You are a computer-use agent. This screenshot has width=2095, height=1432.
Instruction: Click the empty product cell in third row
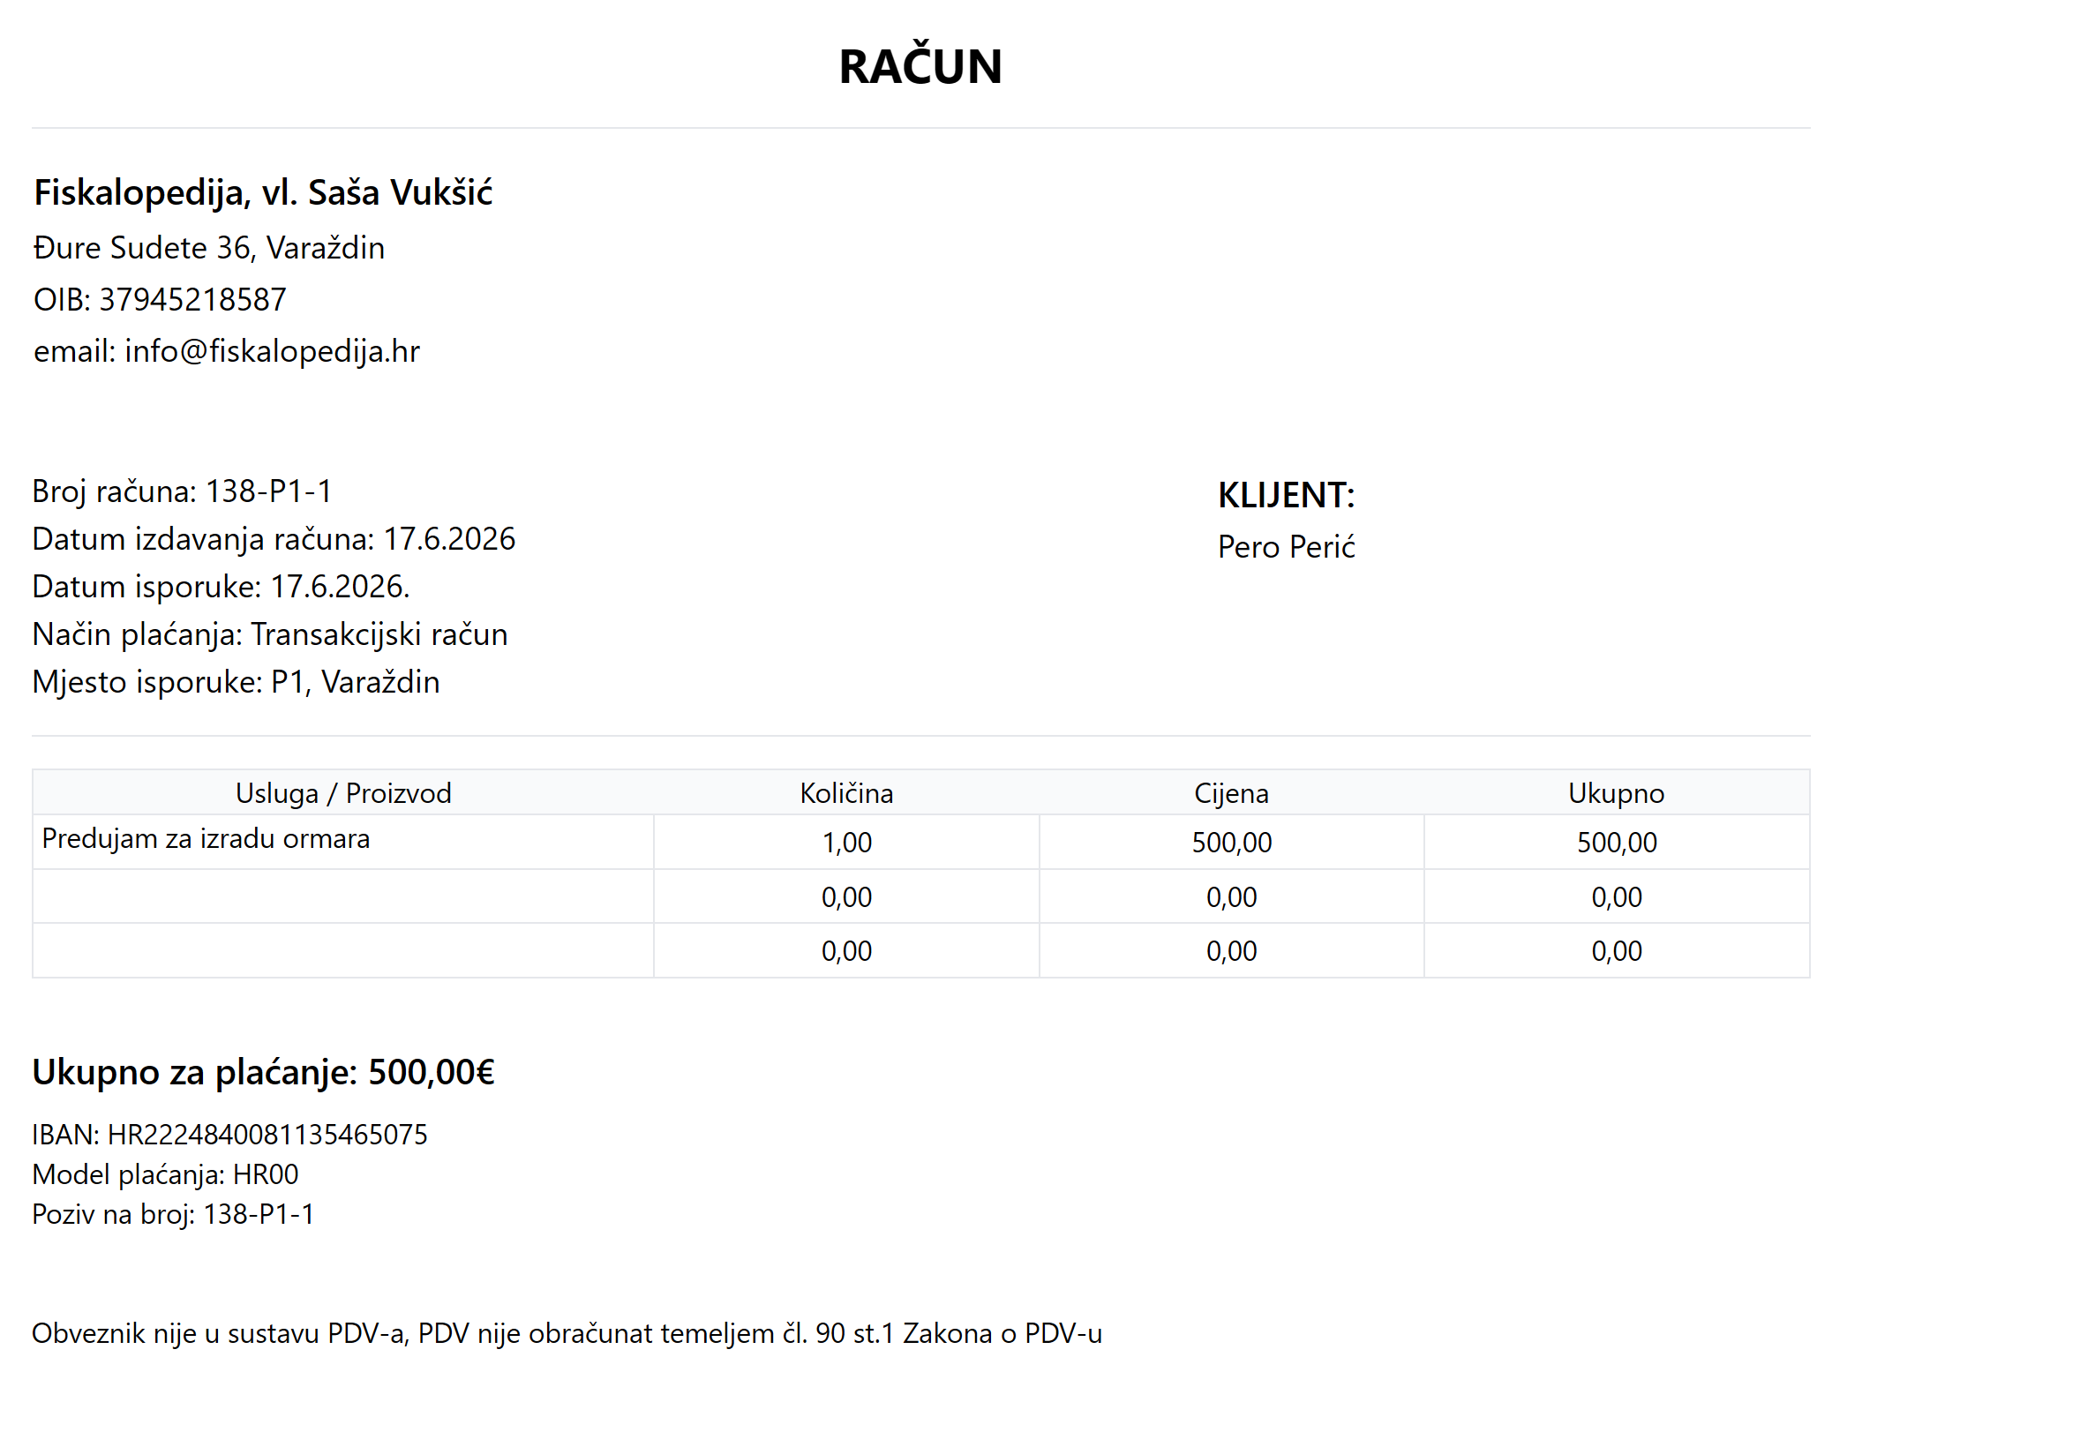point(343,951)
